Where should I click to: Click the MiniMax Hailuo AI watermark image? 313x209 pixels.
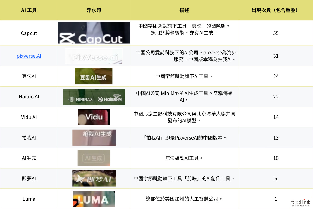click(94, 97)
